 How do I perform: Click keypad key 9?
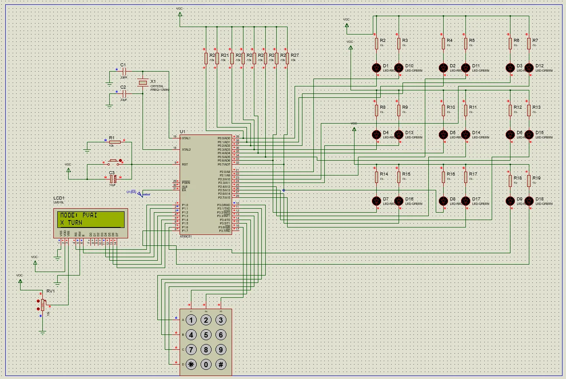tap(221, 350)
